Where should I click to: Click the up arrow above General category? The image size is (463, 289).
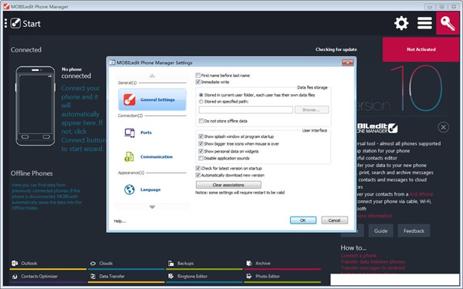click(152, 76)
